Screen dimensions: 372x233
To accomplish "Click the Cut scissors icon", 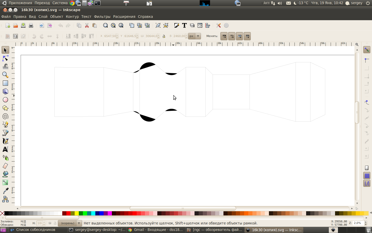I will click(87, 25).
